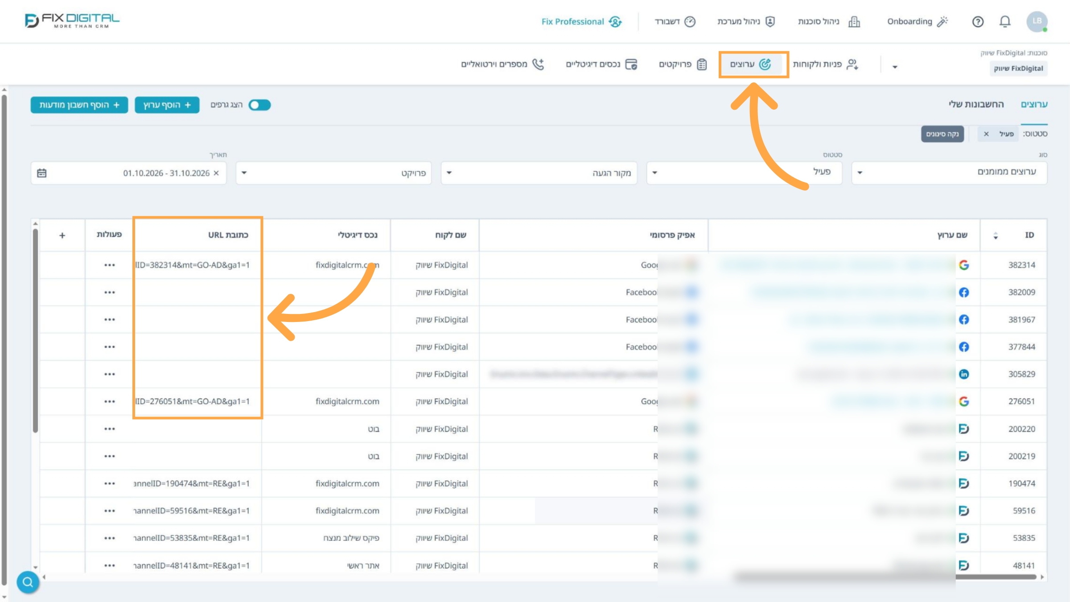This screenshot has width=1070, height=602.
Task: Click the plus icon to add table column
Action: pos(62,235)
